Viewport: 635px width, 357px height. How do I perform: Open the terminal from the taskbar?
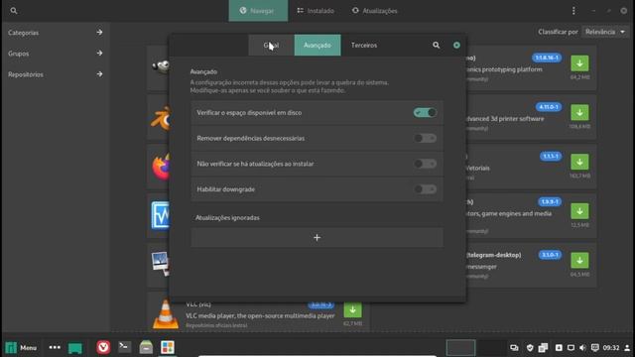tap(125, 347)
